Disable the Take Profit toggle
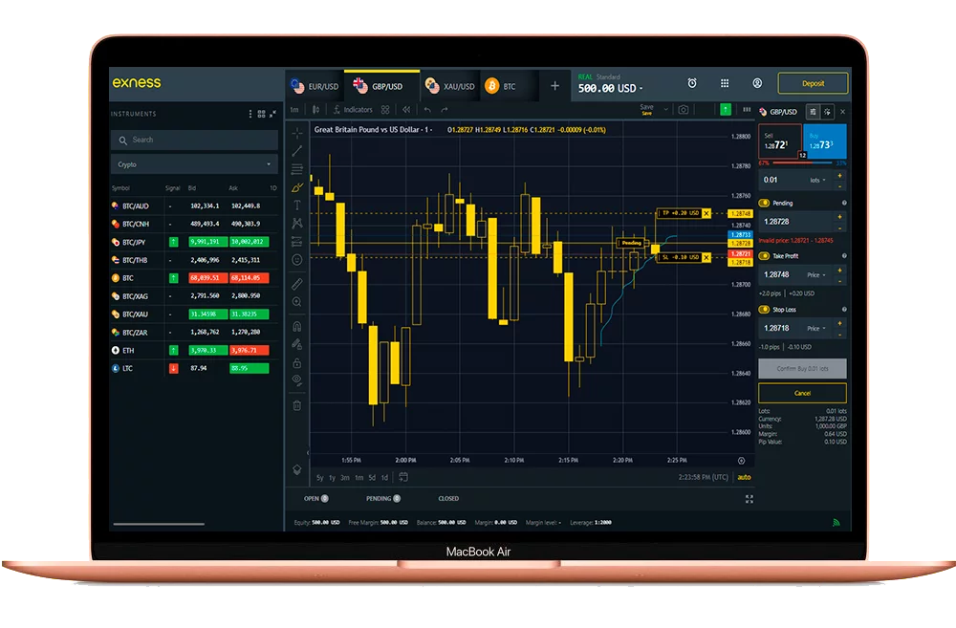This screenshot has height=628, width=956. pyautogui.click(x=765, y=256)
